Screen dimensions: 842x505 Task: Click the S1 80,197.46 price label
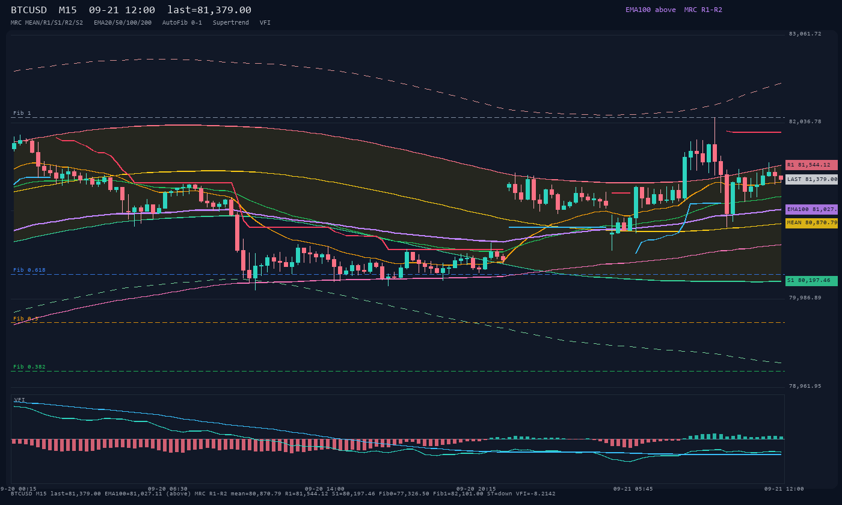click(811, 281)
